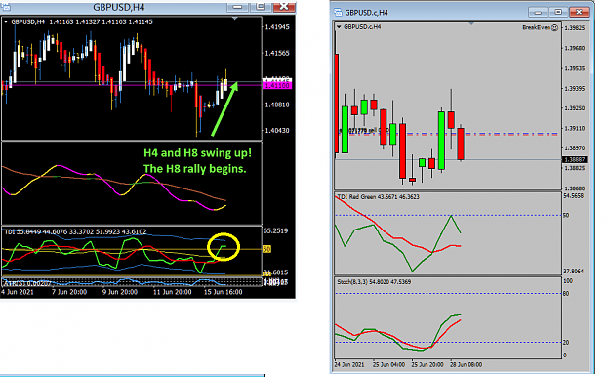The height and width of the screenshot is (377, 610).
Task: Click the '25 Jun 20:00' time label
Action: point(427,365)
